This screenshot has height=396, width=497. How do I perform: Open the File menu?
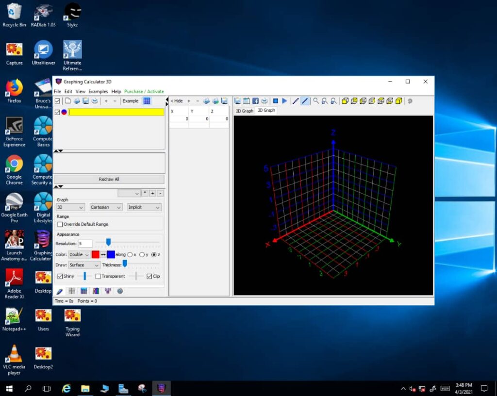click(x=57, y=92)
